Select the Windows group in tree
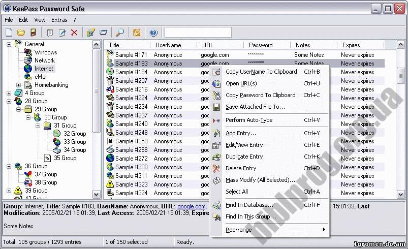The width and height of the screenshot is (408, 249). pyautogui.click(x=46, y=52)
